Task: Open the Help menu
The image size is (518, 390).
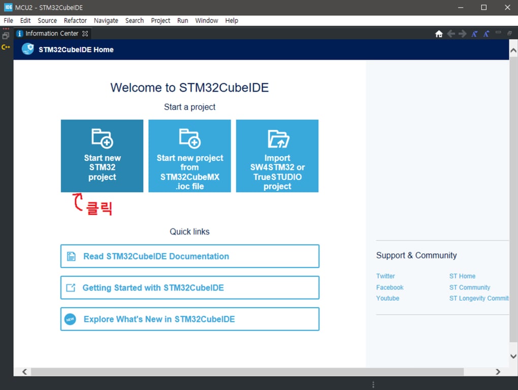Action: pyautogui.click(x=232, y=20)
